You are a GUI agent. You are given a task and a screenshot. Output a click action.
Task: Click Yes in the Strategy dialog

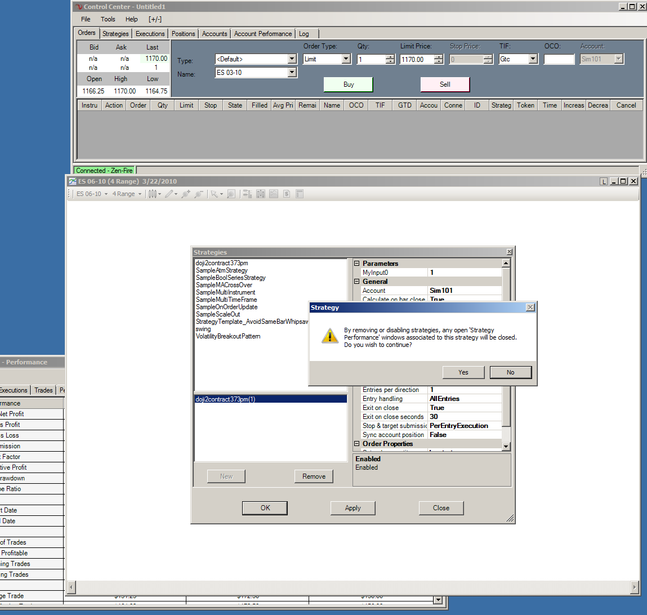coord(463,372)
